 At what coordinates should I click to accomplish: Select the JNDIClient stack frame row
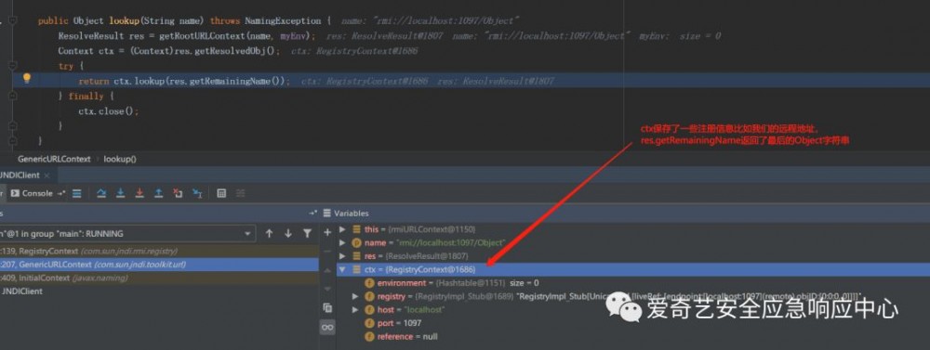[159, 291]
